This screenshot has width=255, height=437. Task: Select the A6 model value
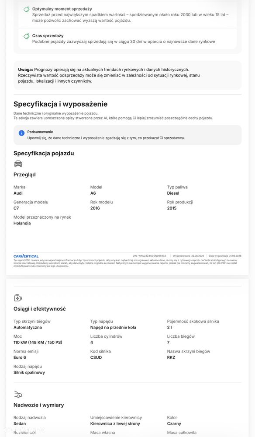(93, 193)
